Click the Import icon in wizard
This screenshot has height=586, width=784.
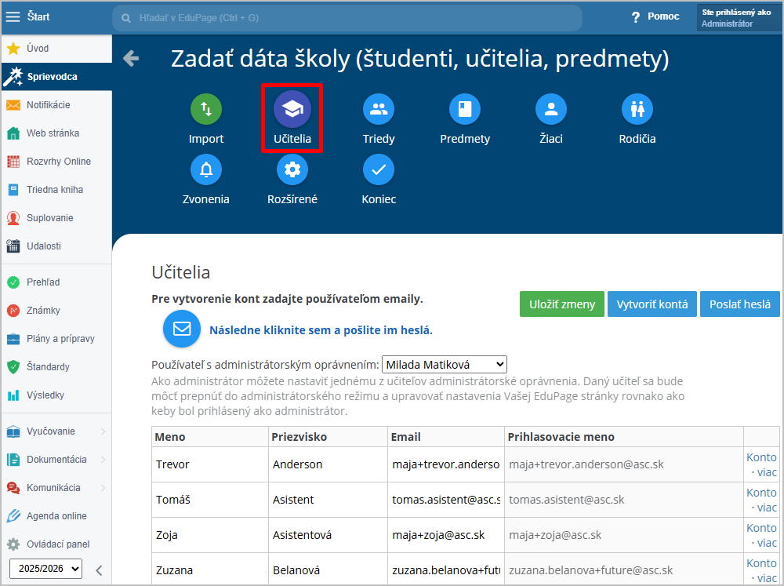[x=206, y=110]
